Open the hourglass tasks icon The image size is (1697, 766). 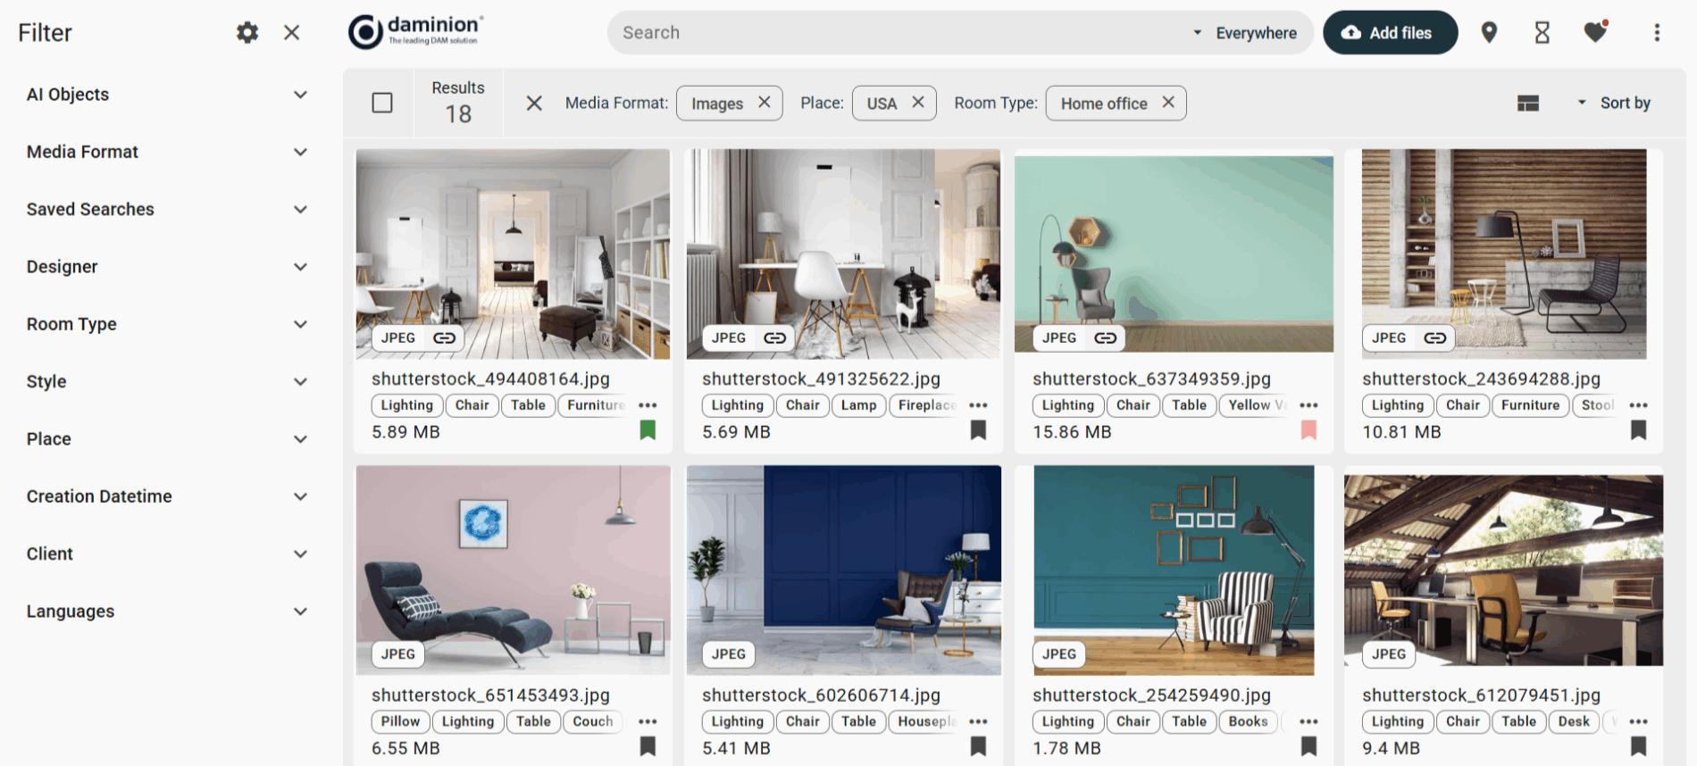pyautogui.click(x=1542, y=33)
